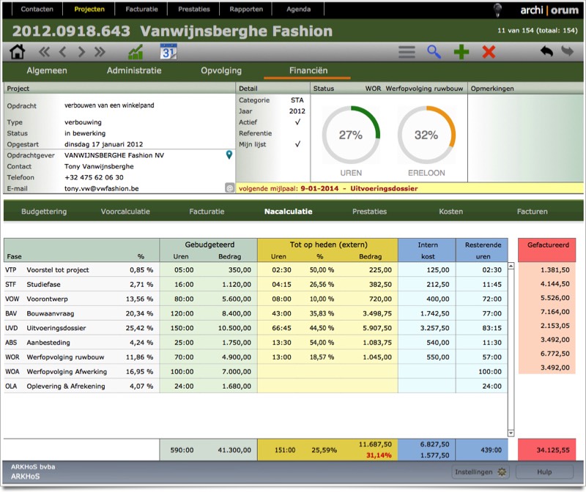The width and height of the screenshot is (586, 492).
Task: Click the undo back arrow
Action: (546, 51)
